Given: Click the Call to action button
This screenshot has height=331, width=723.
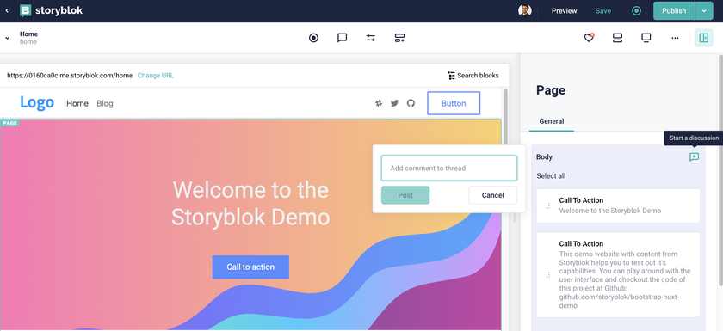Looking at the screenshot, I should point(250,267).
